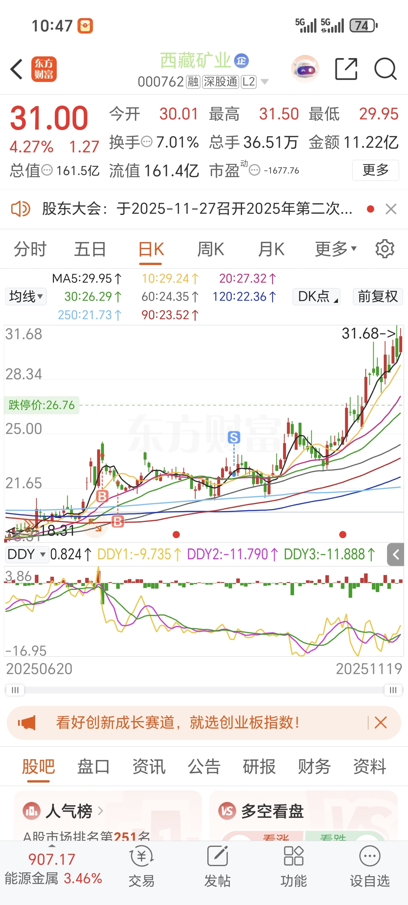The image size is (408, 905).
Task: Switch to 月K tab
Action: (x=271, y=249)
